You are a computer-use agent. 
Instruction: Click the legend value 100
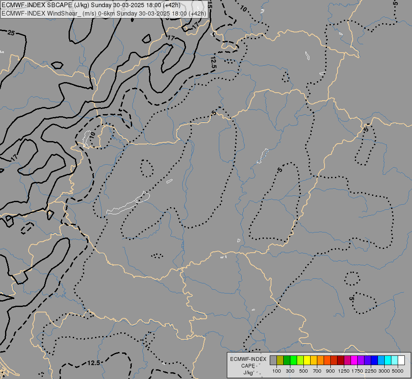(276, 371)
